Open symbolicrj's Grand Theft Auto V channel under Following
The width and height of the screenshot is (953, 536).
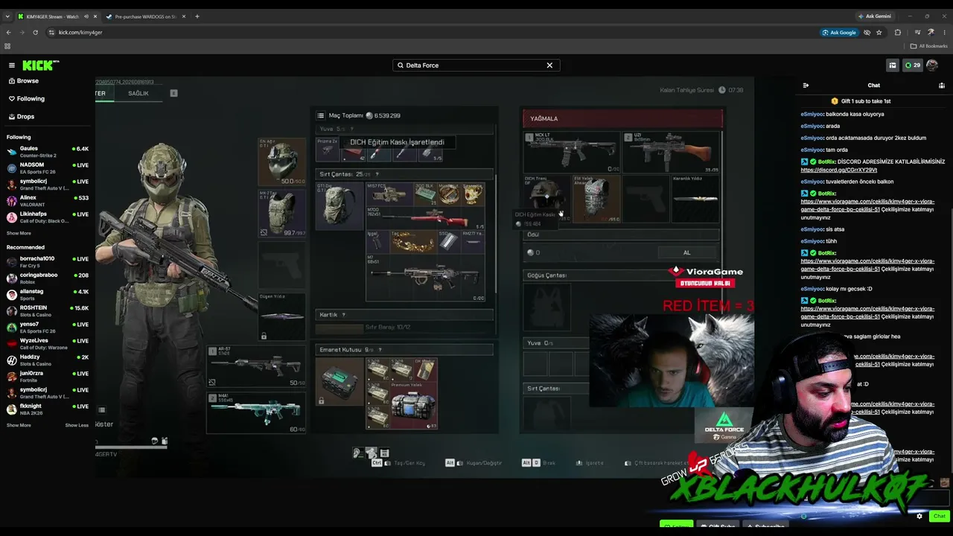(48, 185)
